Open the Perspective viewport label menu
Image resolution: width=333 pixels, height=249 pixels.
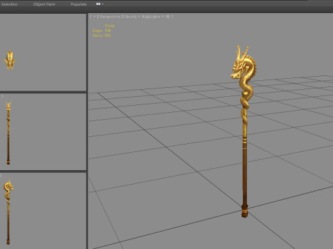[110, 17]
